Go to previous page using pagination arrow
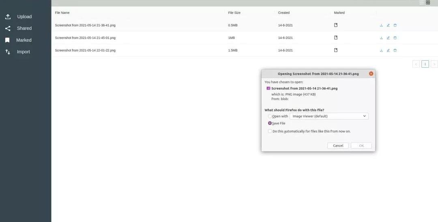 [x=416, y=64]
